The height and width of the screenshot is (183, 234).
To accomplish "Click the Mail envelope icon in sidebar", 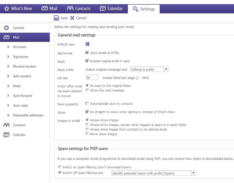I will [x=6, y=37].
